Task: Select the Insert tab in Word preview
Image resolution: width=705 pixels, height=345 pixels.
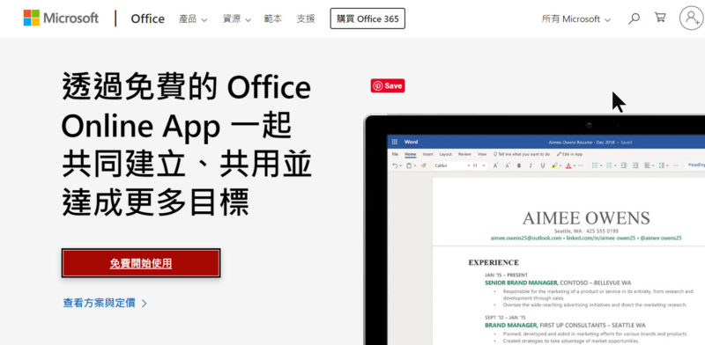Action: click(x=427, y=154)
